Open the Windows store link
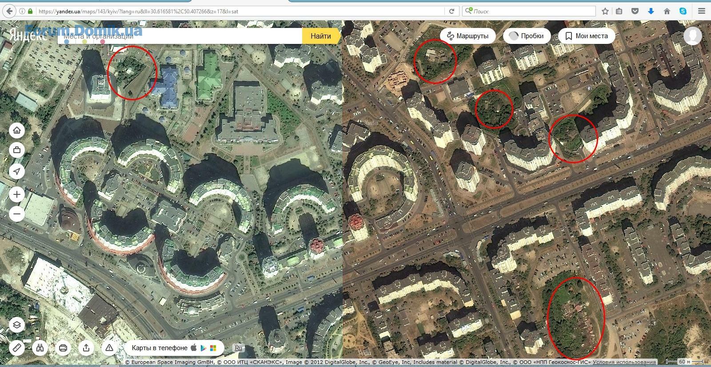Image resolution: width=711 pixels, height=367 pixels. tap(213, 348)
